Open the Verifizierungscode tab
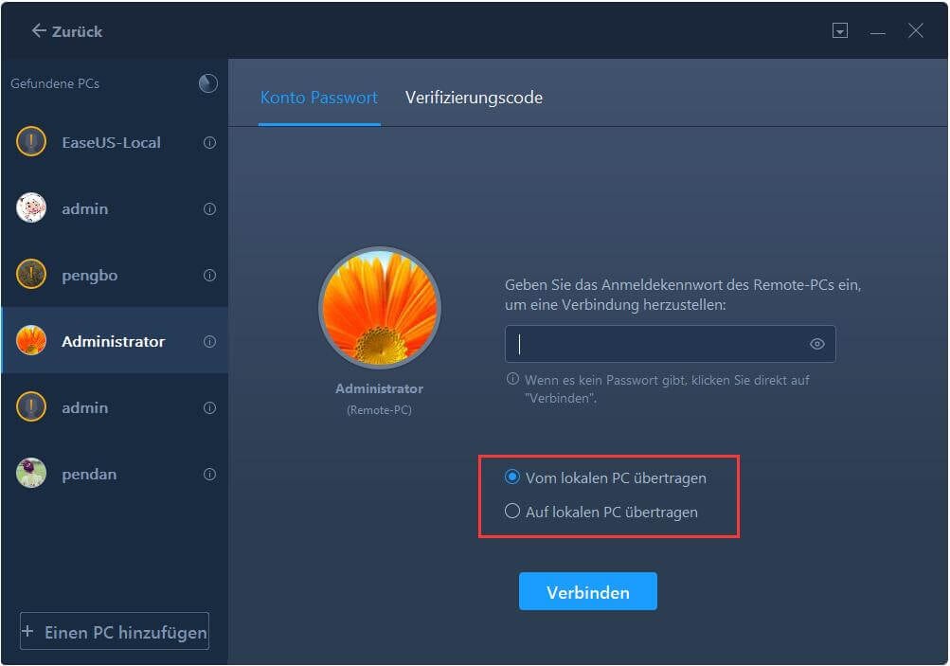The height and width of the screenshot is (666, 950). point(474,98)
